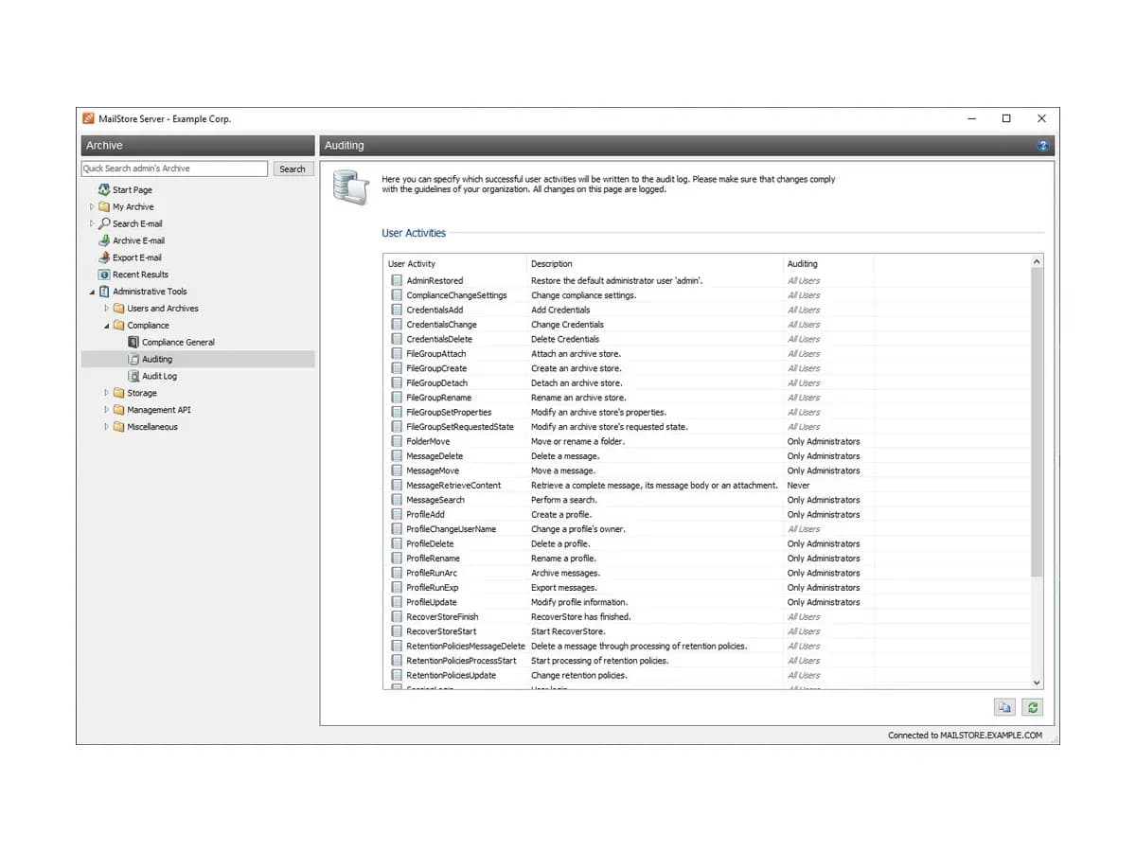Screen dimensions: 1136x852
Task: Click the Miscellaneous folder icon
Action: 118,427
